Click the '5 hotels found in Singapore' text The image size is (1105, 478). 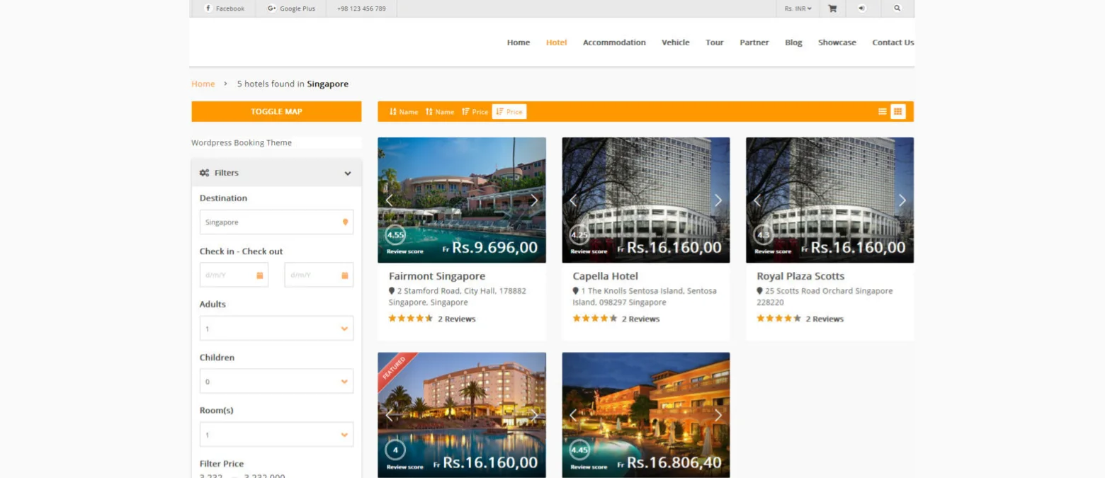pyautogui.click(x=293, y=84)
